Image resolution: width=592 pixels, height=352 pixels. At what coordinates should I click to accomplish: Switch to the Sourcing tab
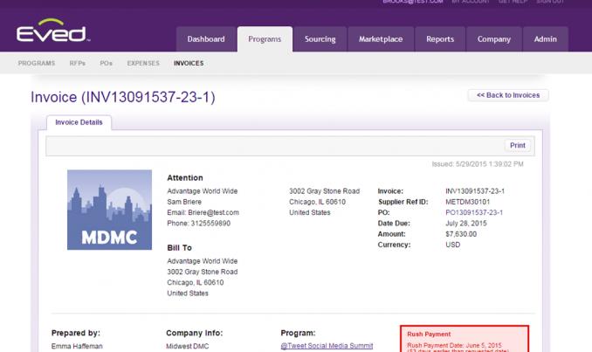320,39
